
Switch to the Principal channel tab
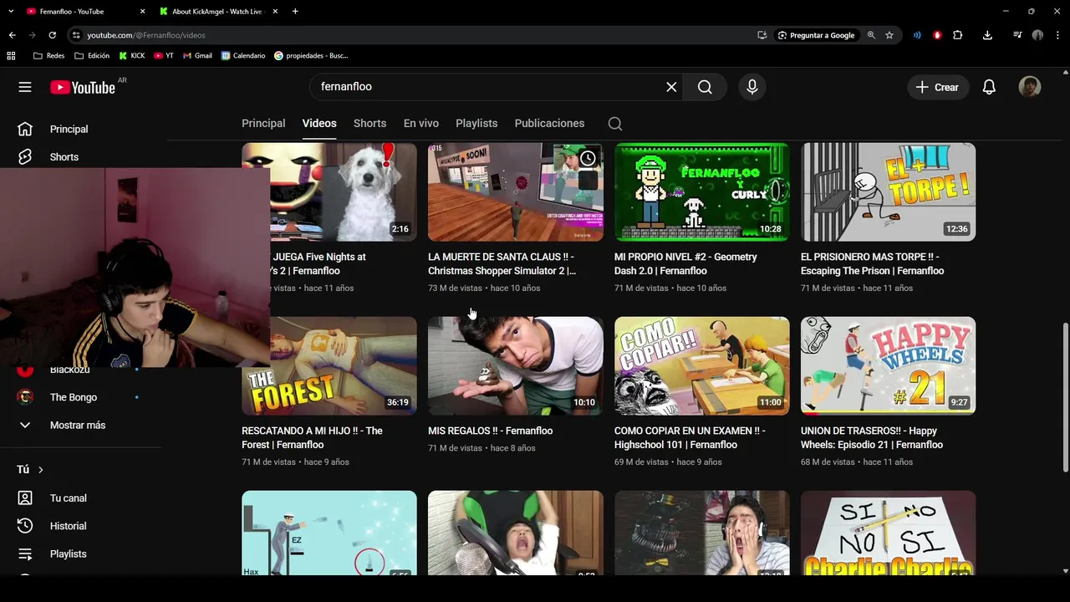point(263,124)
